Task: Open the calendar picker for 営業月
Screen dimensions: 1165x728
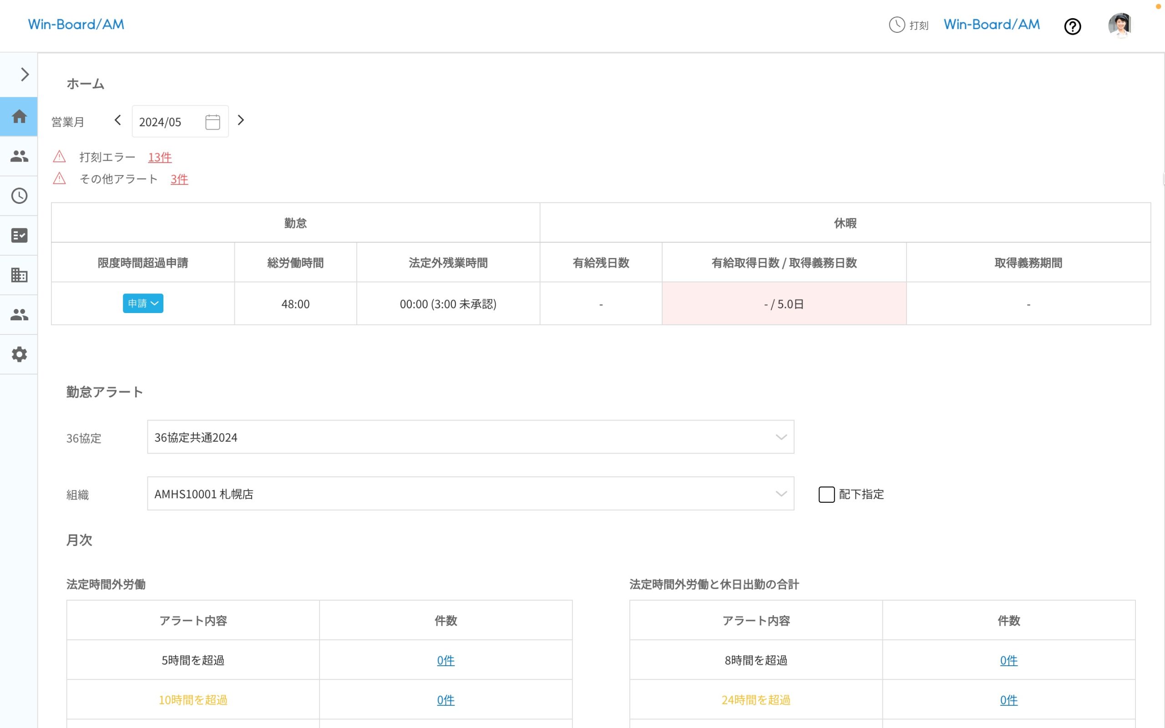Action: [212, 121]
